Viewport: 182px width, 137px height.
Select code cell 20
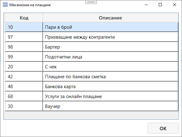tap(24, 67)
